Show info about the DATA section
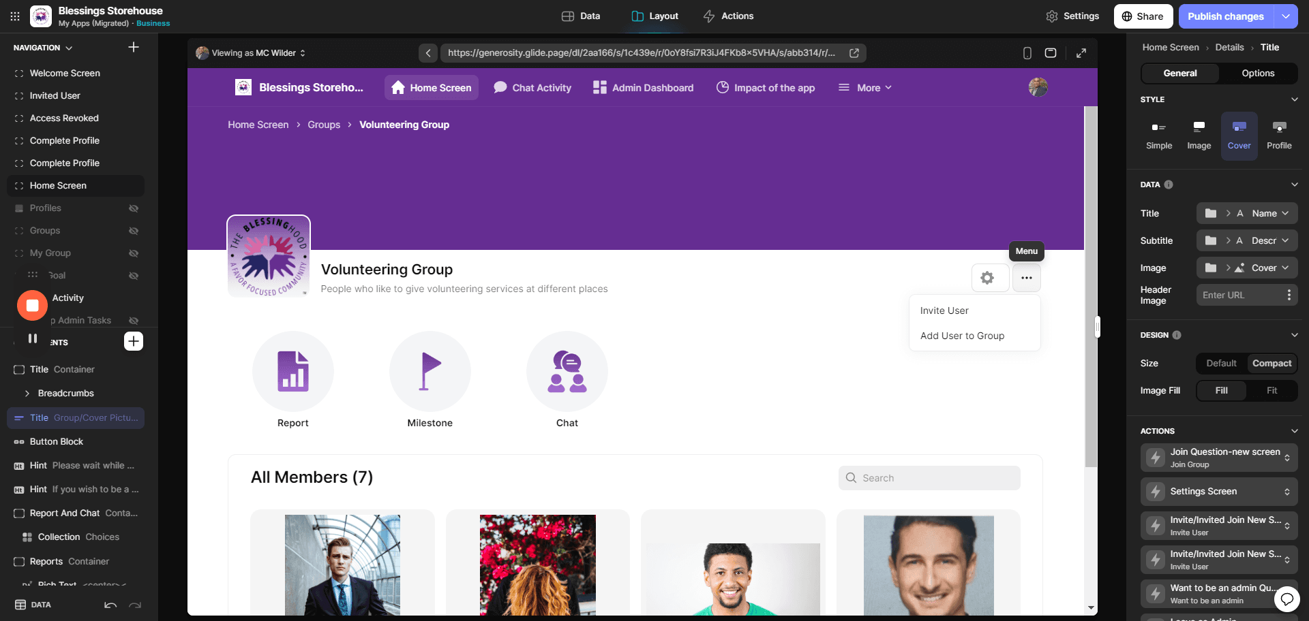 point(1169,185)
